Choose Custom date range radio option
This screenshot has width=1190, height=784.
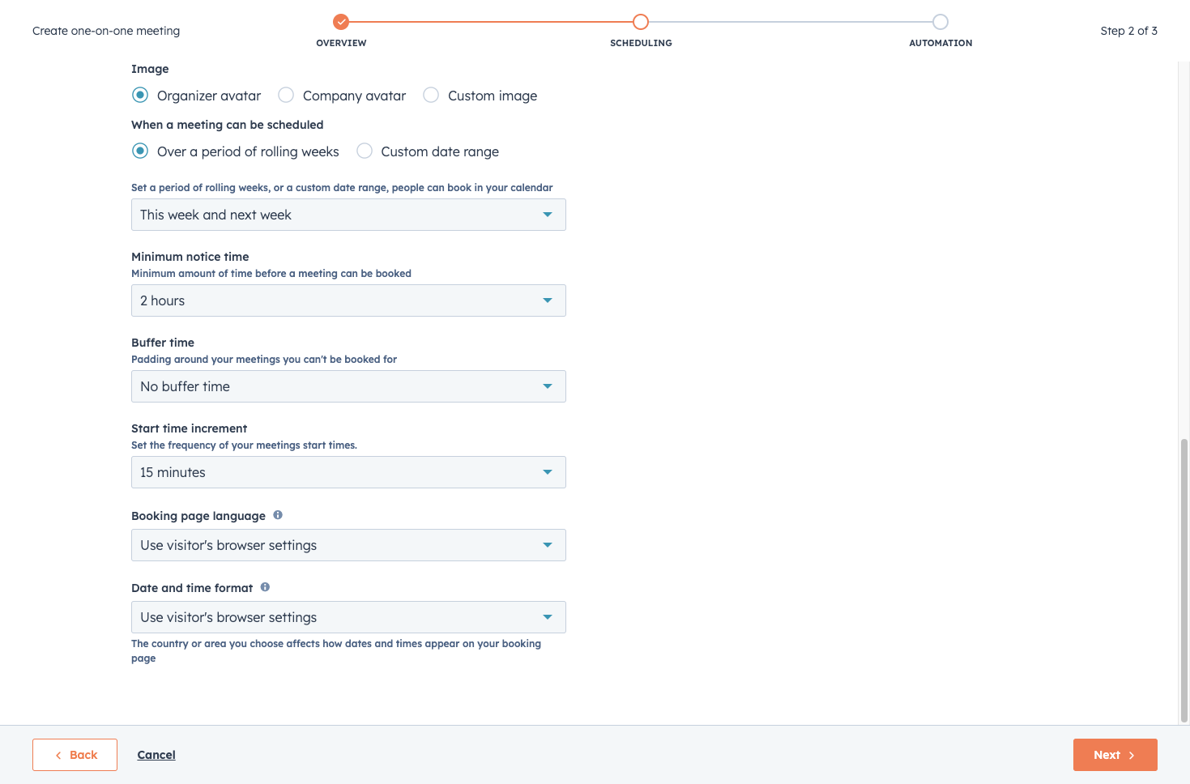(x=365, y=151)
